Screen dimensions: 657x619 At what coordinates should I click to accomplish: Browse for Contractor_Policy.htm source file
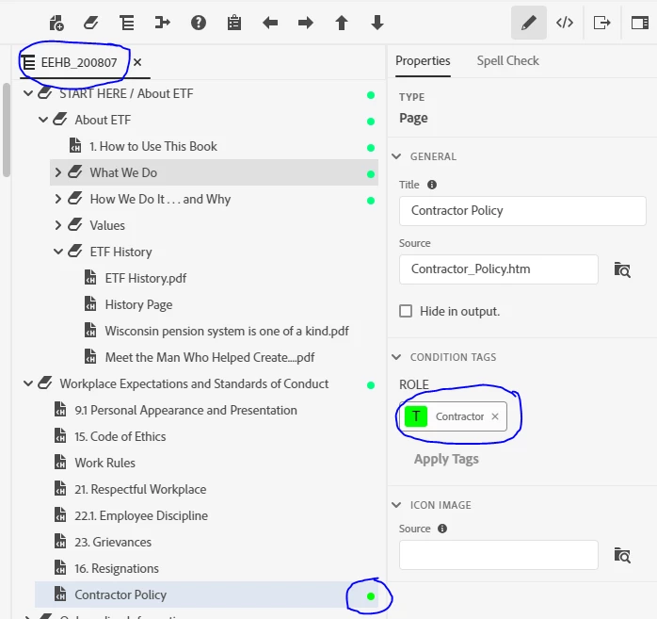coord(622,269)
